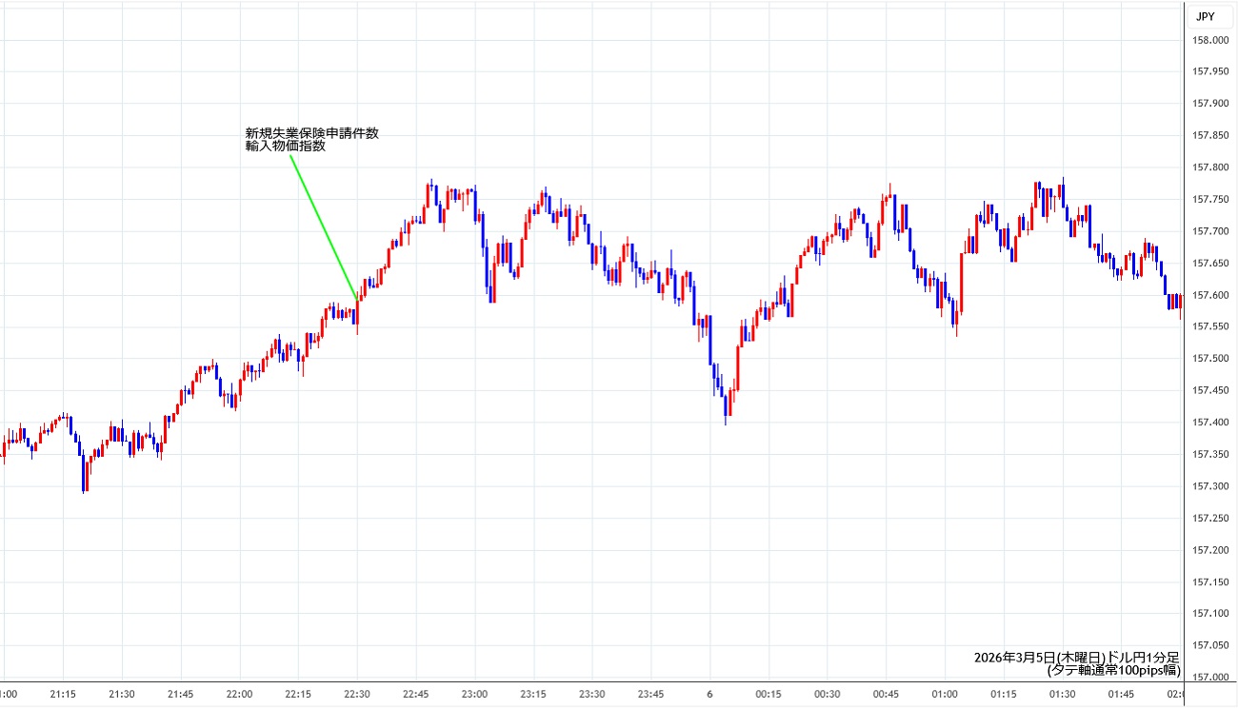This screenshot has height=709, width=1238.
Task: Select the 158.000 price axis label
Action: (1210, 40)
